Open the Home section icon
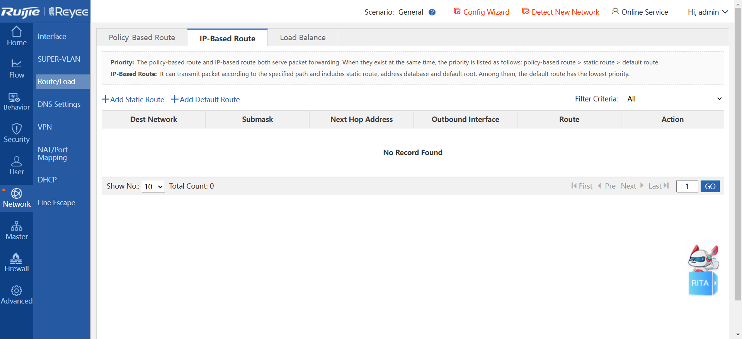This screenshot has height=339, width=742. click(16, 32)
